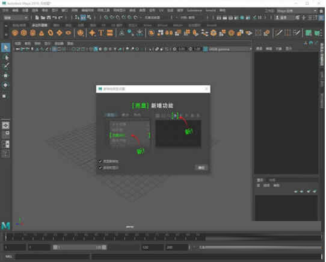Toggle the select-by-component mode icon
Viewport: 326px width, 262px height.
click(89, 17)
